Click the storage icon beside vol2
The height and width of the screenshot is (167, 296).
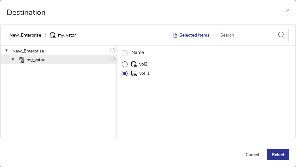134,64
